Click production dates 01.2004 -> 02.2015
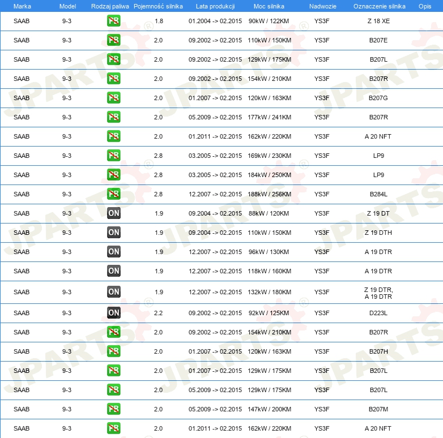Image resolution: width=443 pixels, height=438 pixels. (215, 21)
